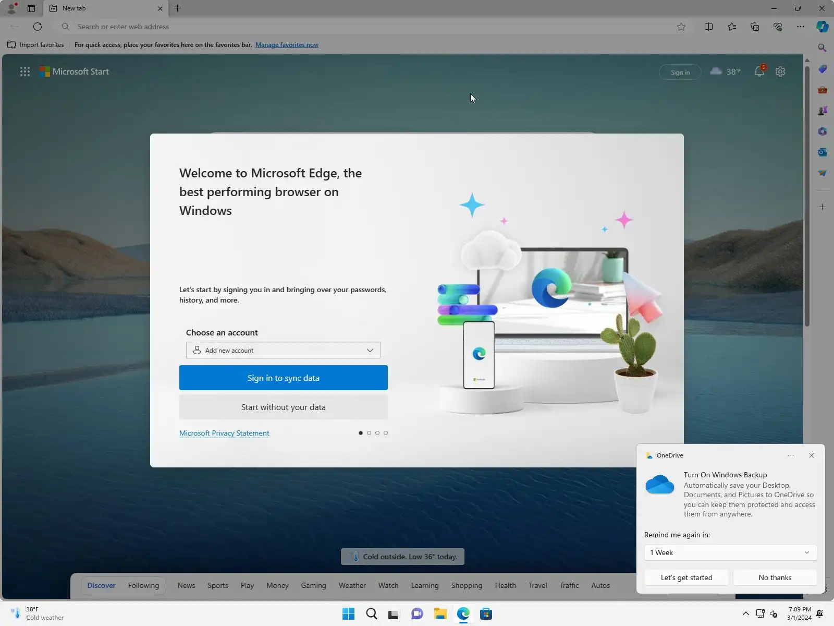Open the sidebar Outlook icon

click(x=823, y=152)
